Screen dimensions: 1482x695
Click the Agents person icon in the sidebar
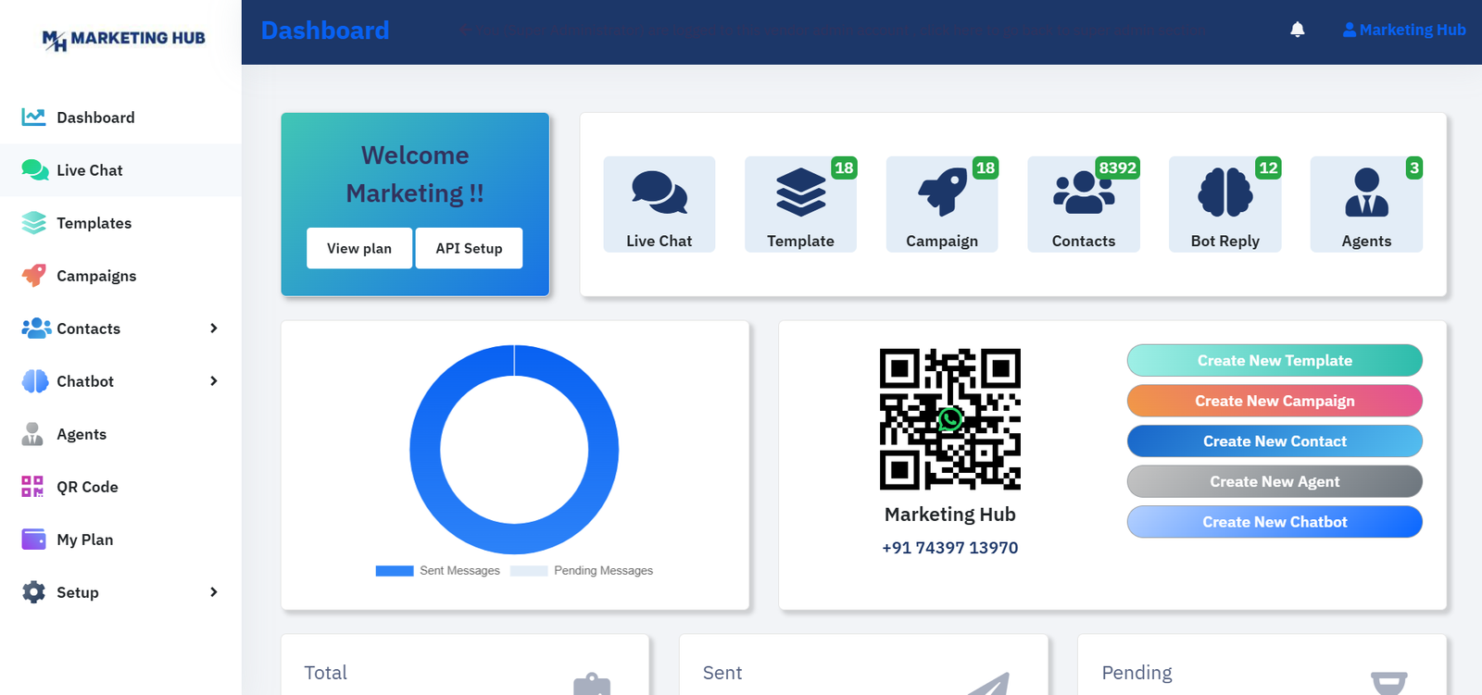point(32,433)
